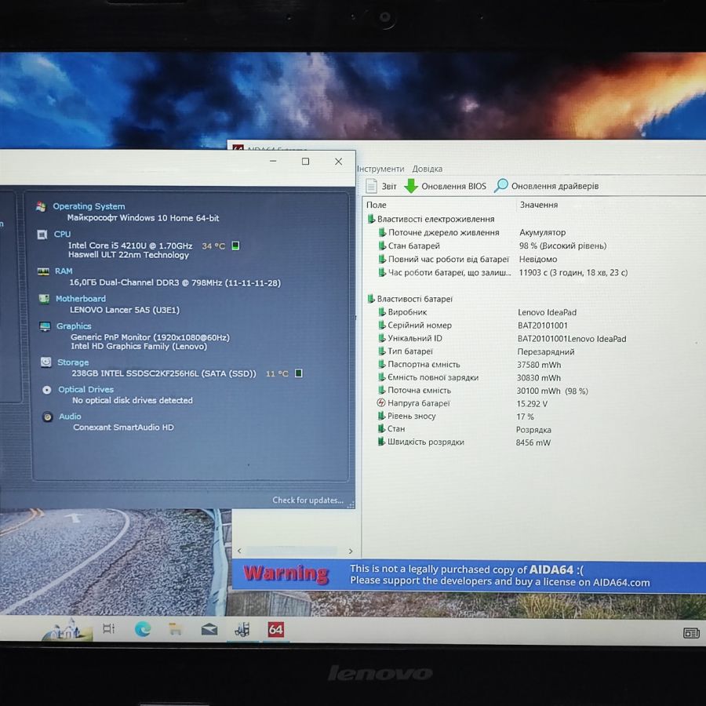The height and width of the screenshot is (706, 706).
Task: Select the Унікальний ID row
Action: tap(501, 338)
